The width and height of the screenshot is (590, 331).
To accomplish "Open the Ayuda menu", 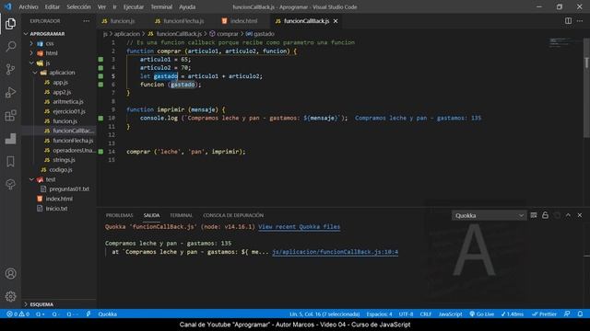I will [187, 6].
